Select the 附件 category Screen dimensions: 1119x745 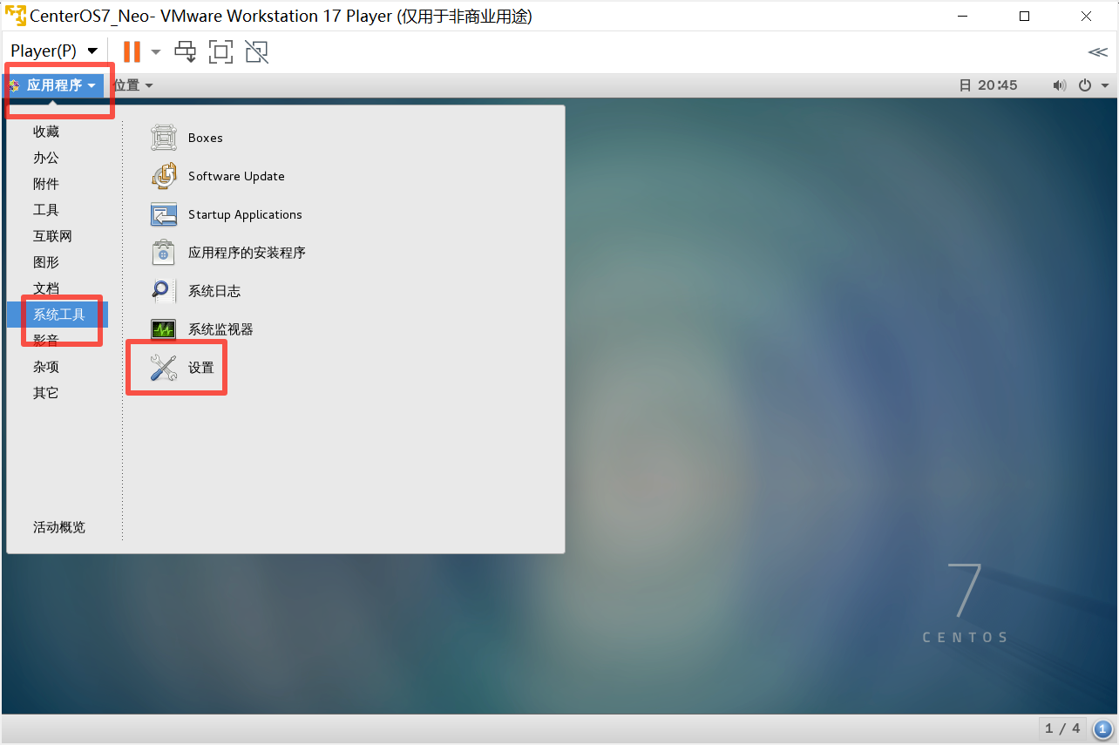[x=46, y=184]
